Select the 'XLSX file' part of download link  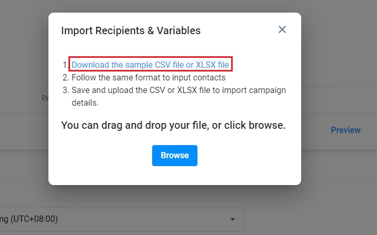(x=212, y=65)
